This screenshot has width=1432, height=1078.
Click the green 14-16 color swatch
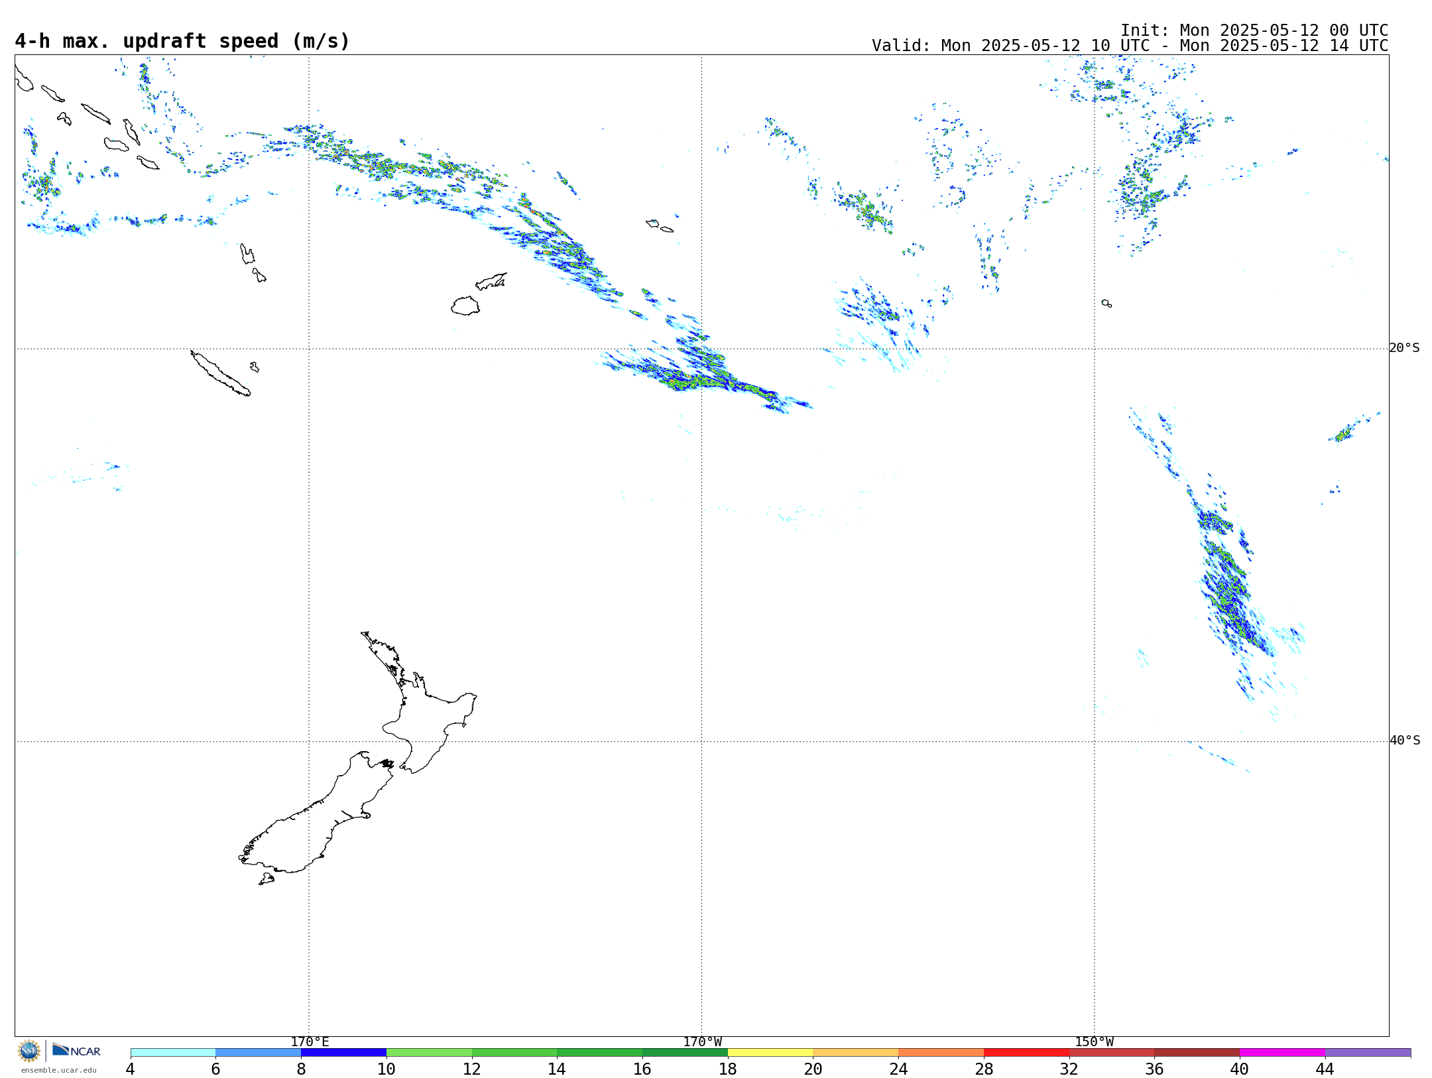[600, 1052]
